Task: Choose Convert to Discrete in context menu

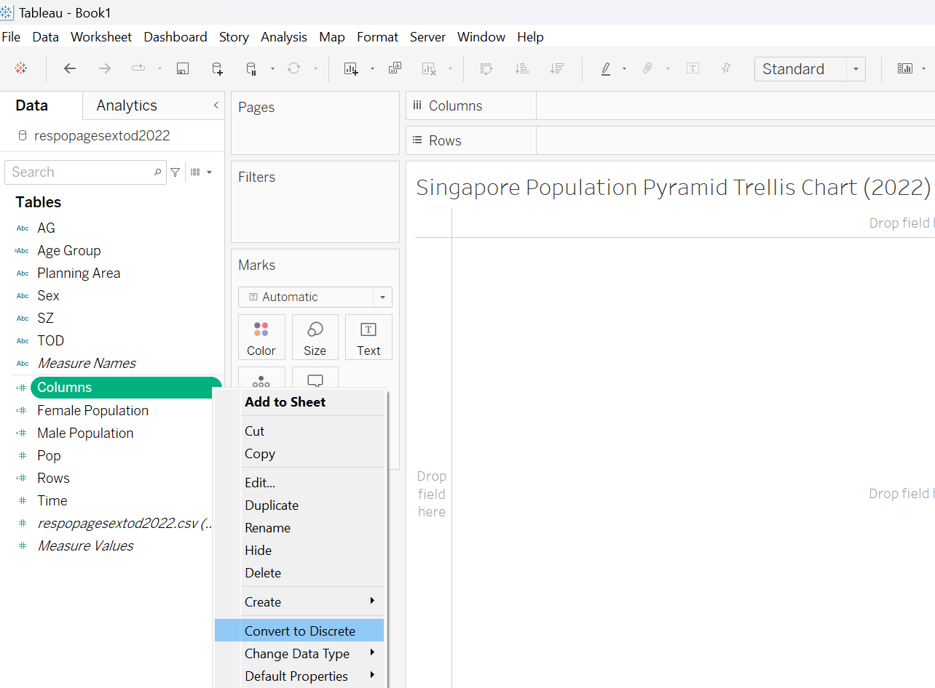Action: (299, 631)
